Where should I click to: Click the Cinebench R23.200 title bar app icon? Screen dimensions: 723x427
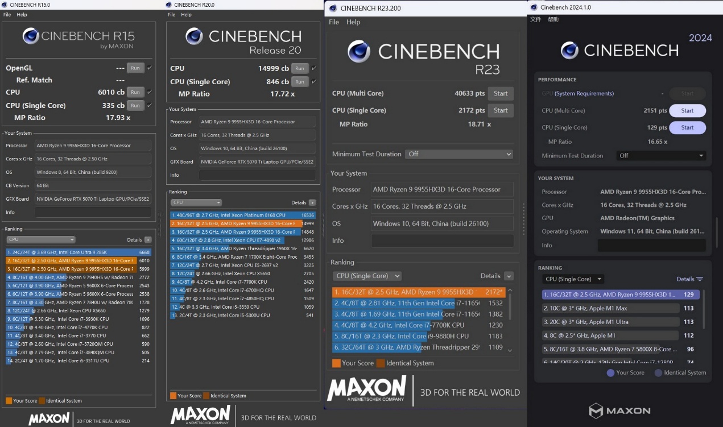[332, 8]
